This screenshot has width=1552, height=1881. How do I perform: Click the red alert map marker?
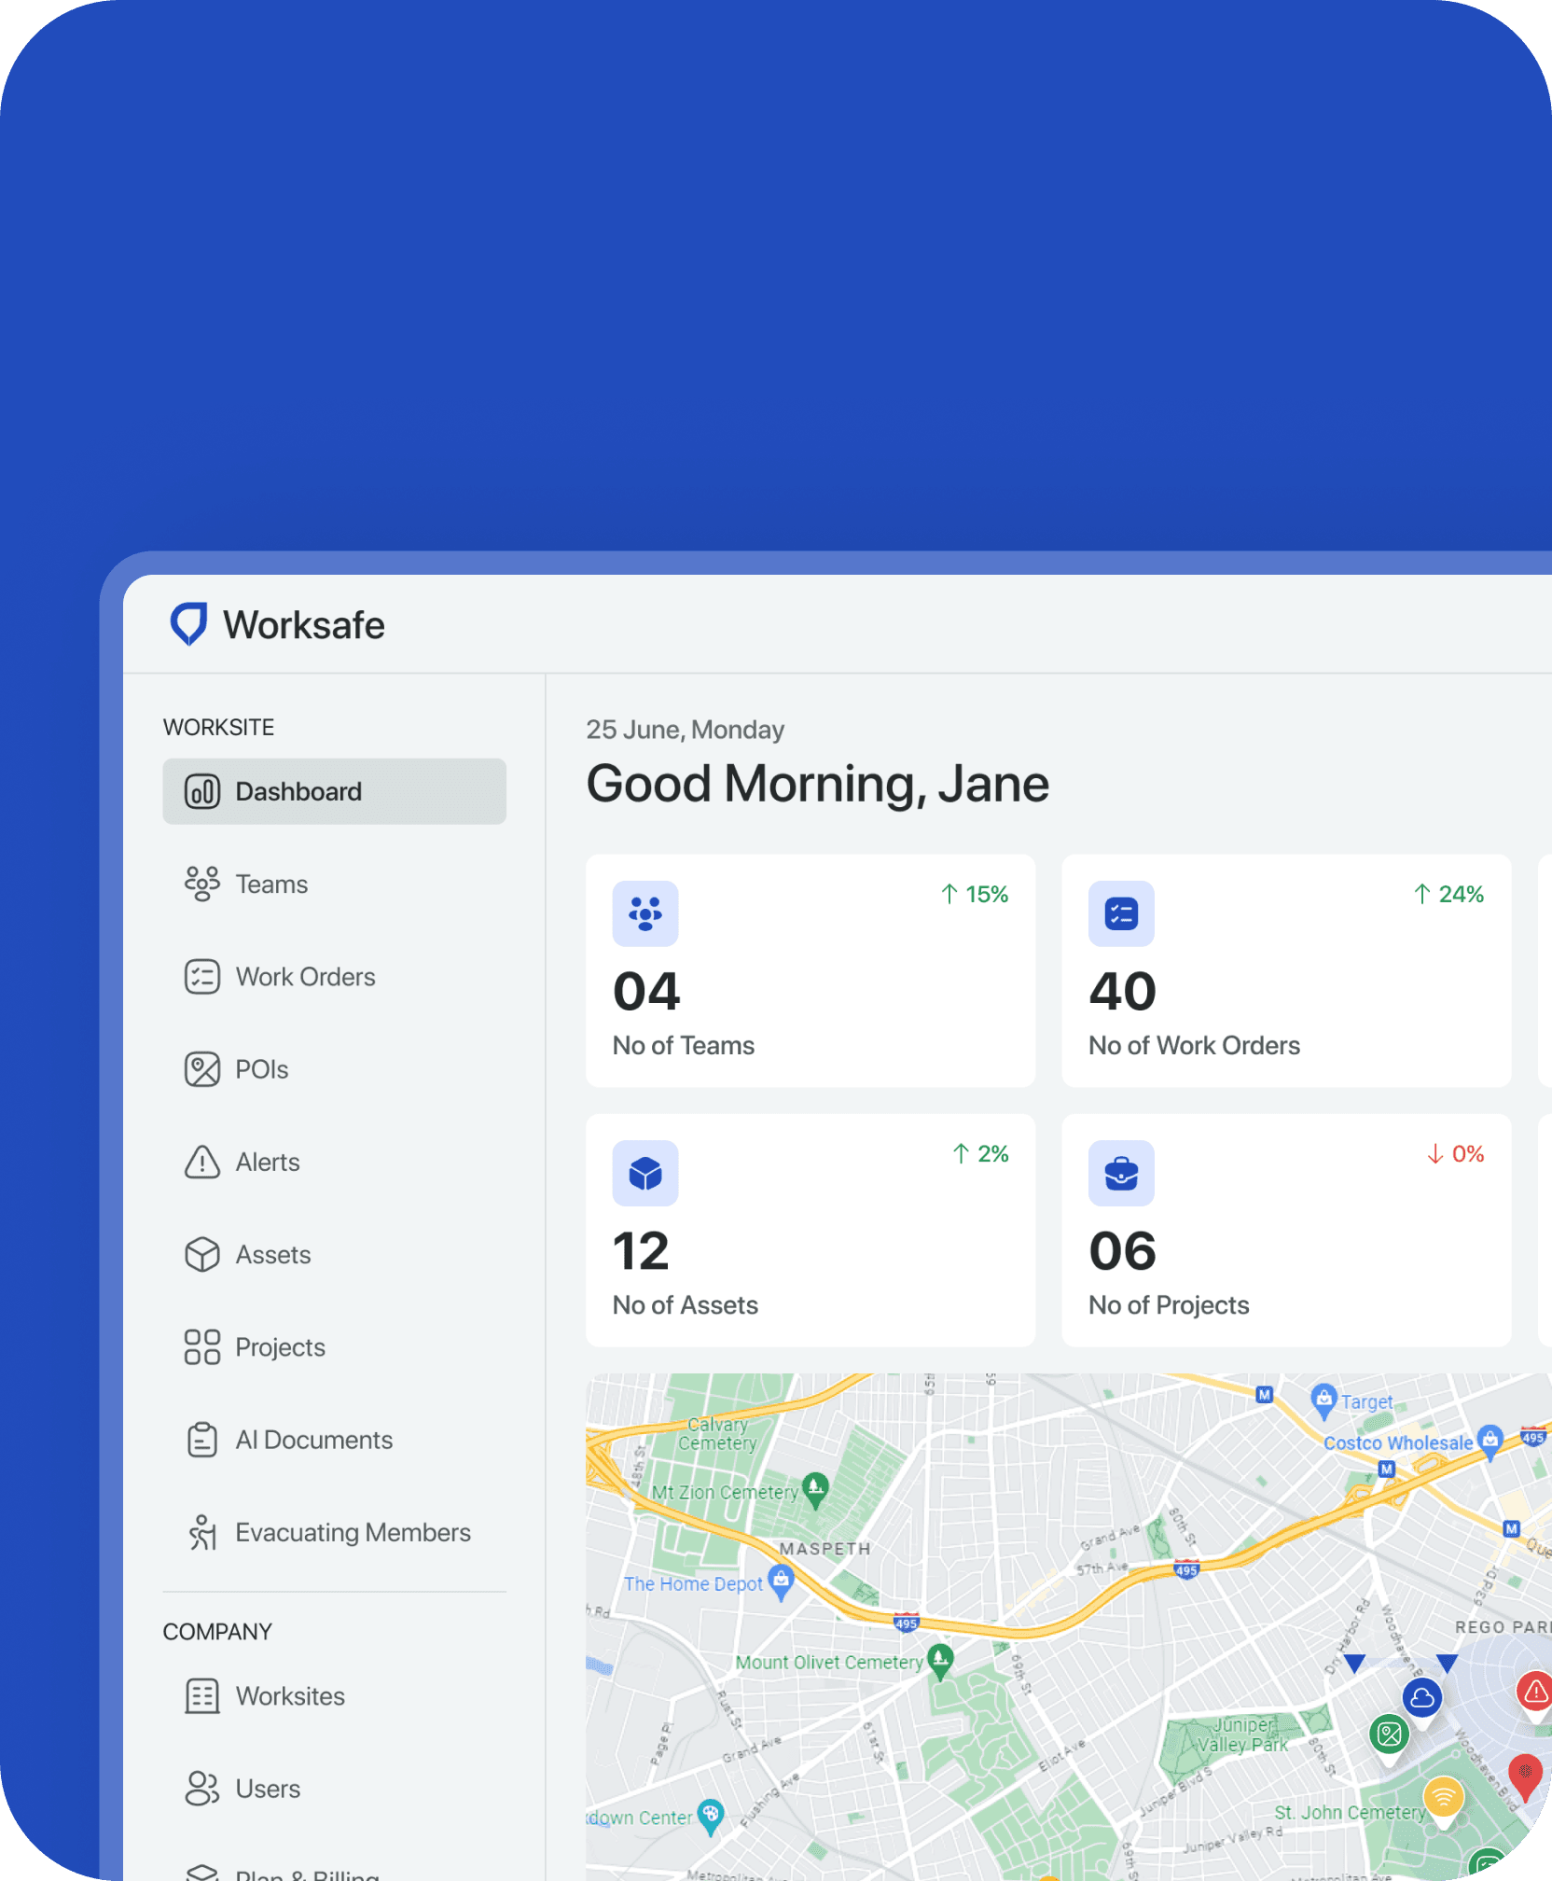pos(1534,1692)
